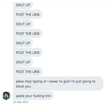Click the partially cut-off topmost SHUT UP bubble
106x105 pixels.
[23, 6]
